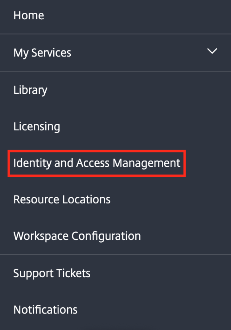Configure Workspace via Workspace Configuration
This screenshot has height=330, width=231.
point(77,236)
